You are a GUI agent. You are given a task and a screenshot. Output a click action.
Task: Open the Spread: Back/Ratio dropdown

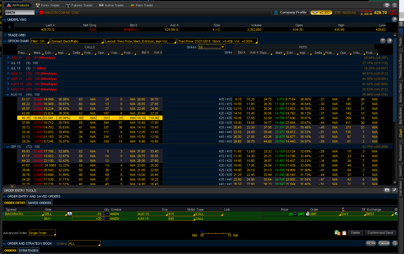pos(77,41)
